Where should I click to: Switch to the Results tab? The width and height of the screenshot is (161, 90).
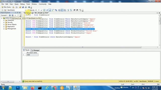click(x=26, y=50)
